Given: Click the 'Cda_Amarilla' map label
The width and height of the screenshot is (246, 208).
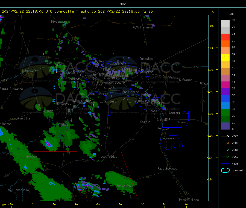Looking at the screenshot, I should click(20, 118).
